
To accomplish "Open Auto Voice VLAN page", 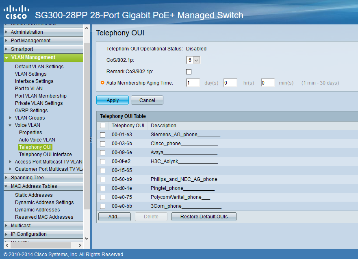I will click(x=37, y=140).
